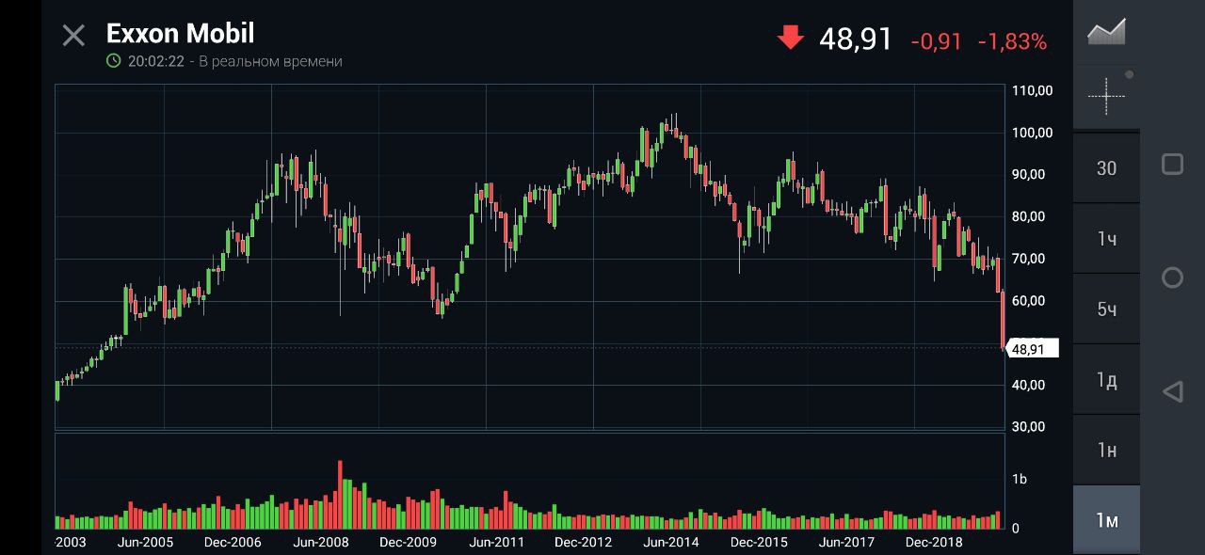
Task: Close the Exxon Mobil chart view
Action: click(x=73, y=36)
